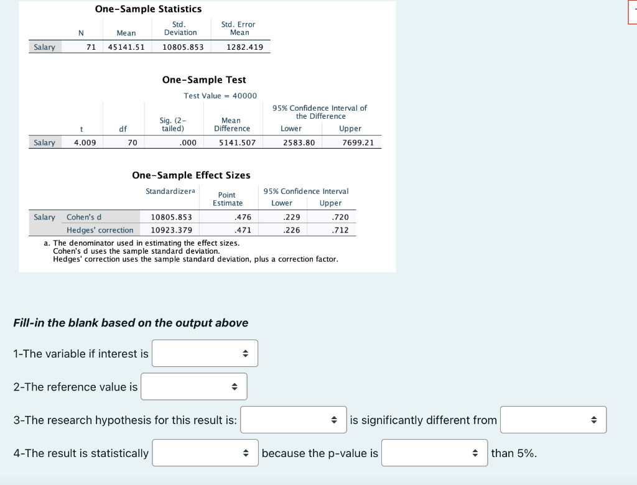The height and width of the screenshot is (485, 637).
Task: Open the p-value comparison dropdown
Action: 434,453
